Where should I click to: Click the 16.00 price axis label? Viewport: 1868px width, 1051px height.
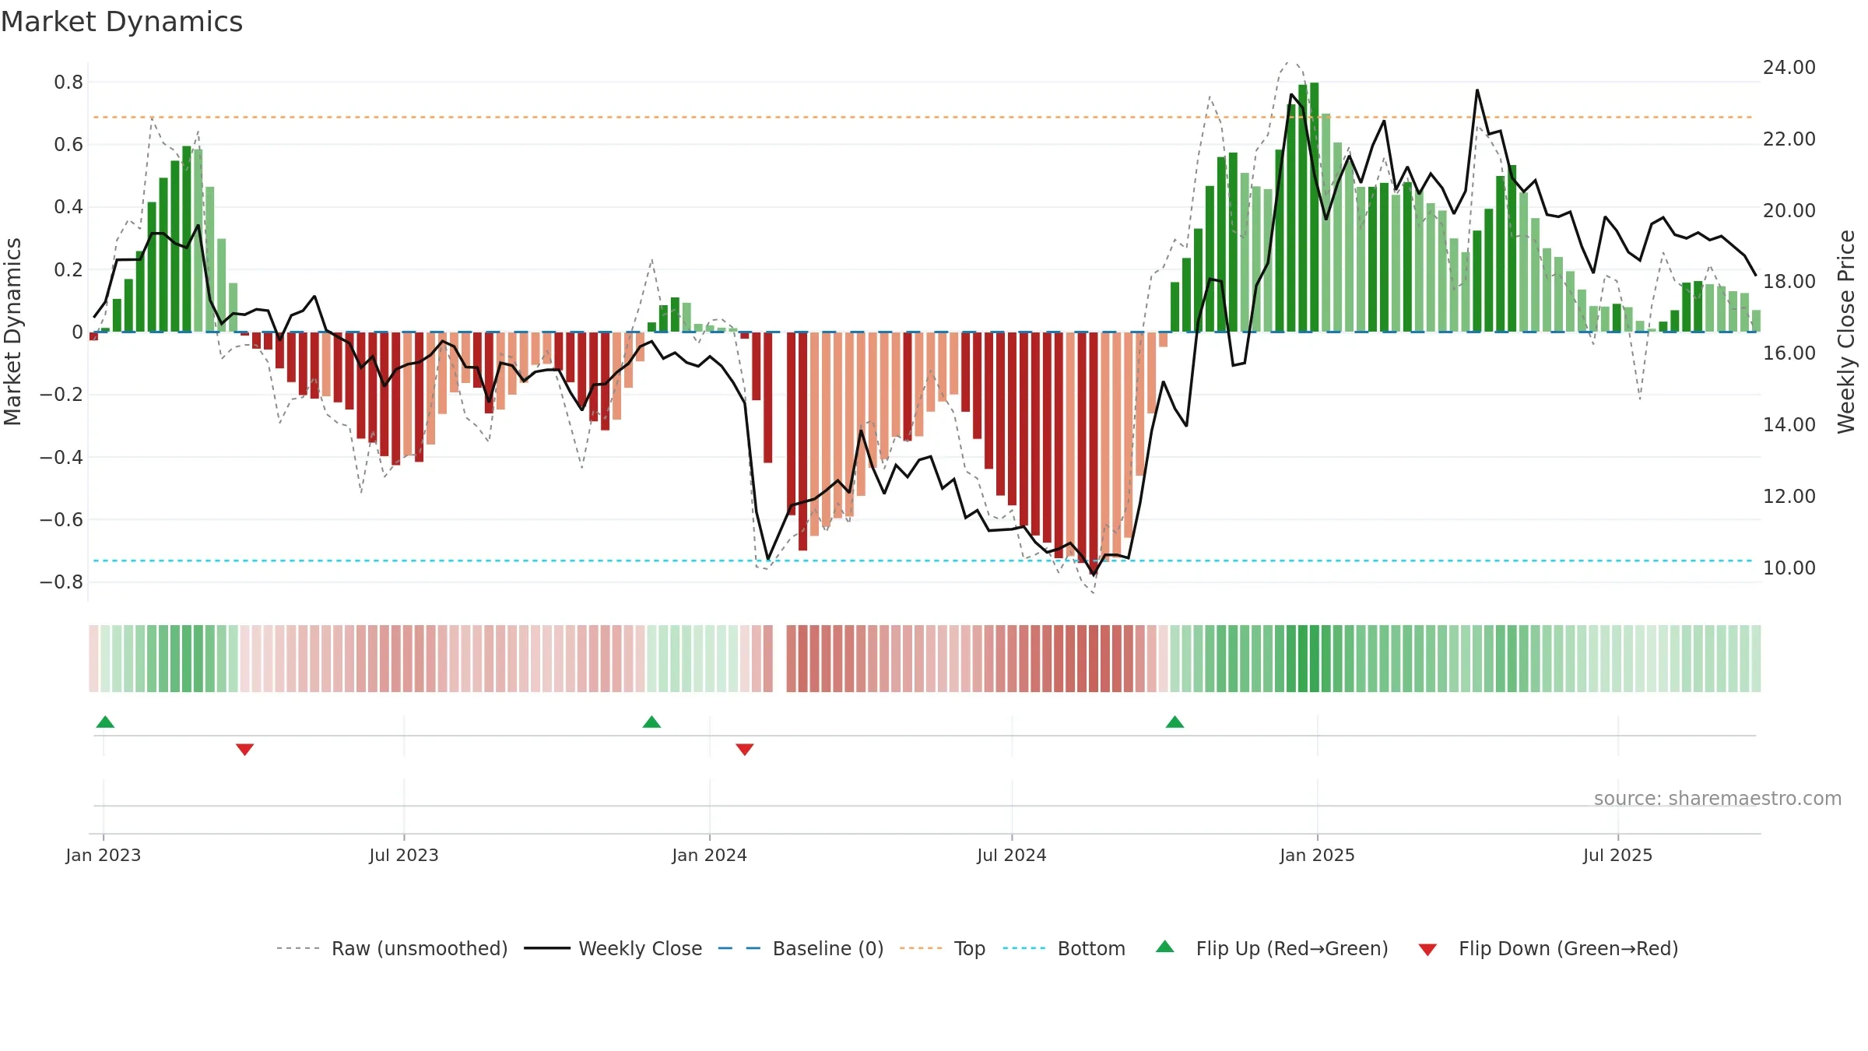[x=1789, y=353]
